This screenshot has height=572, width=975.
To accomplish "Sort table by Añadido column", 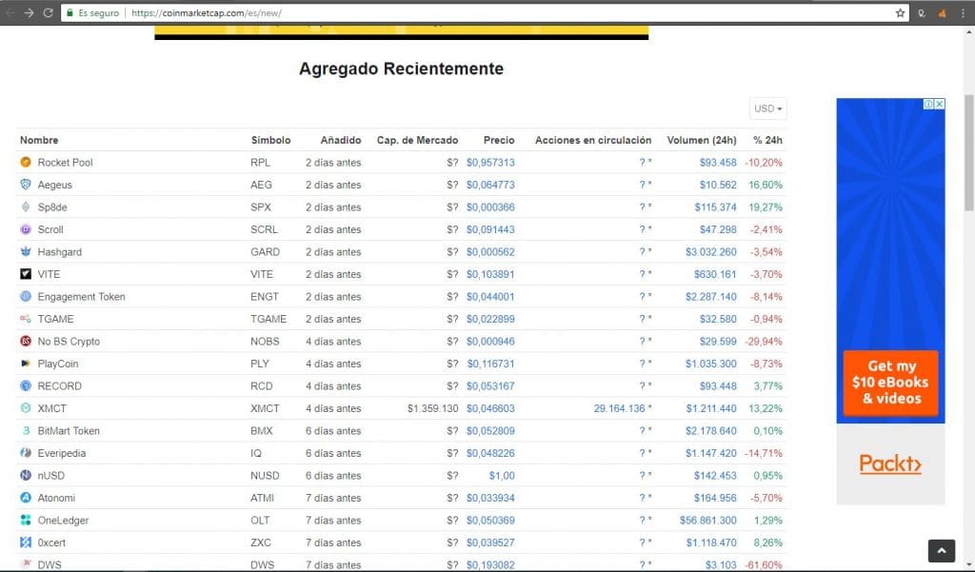I will [341, 141].
